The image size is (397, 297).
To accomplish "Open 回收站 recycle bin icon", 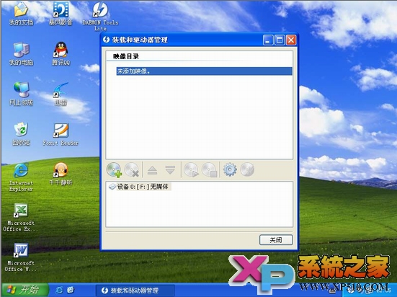I will click(x=21, y=134).
